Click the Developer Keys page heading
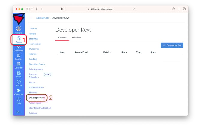The width and height of the screenshot is (201, 126). 73,30
